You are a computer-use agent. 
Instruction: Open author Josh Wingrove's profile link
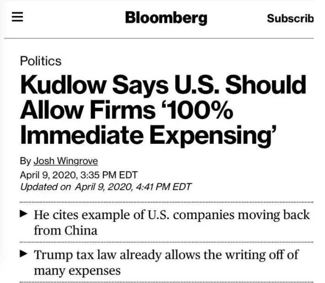click(x=65, y=161)
